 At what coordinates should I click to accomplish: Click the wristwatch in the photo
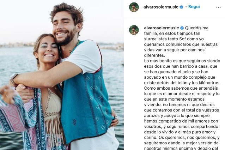[13, 79]
